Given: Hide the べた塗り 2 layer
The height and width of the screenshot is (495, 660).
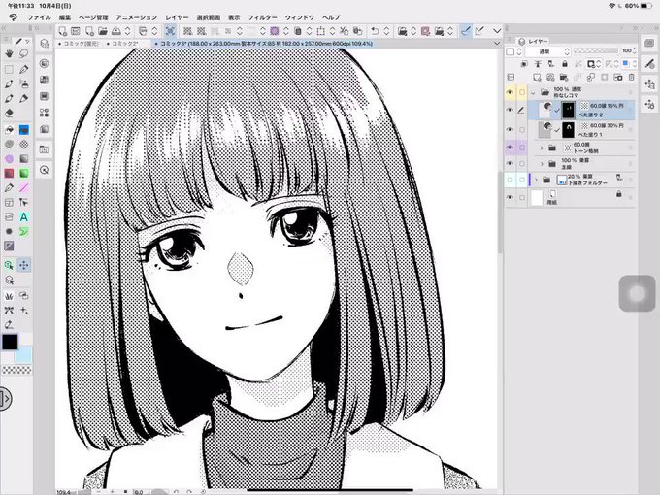Looking at the screenshot, I should (511, 110).
